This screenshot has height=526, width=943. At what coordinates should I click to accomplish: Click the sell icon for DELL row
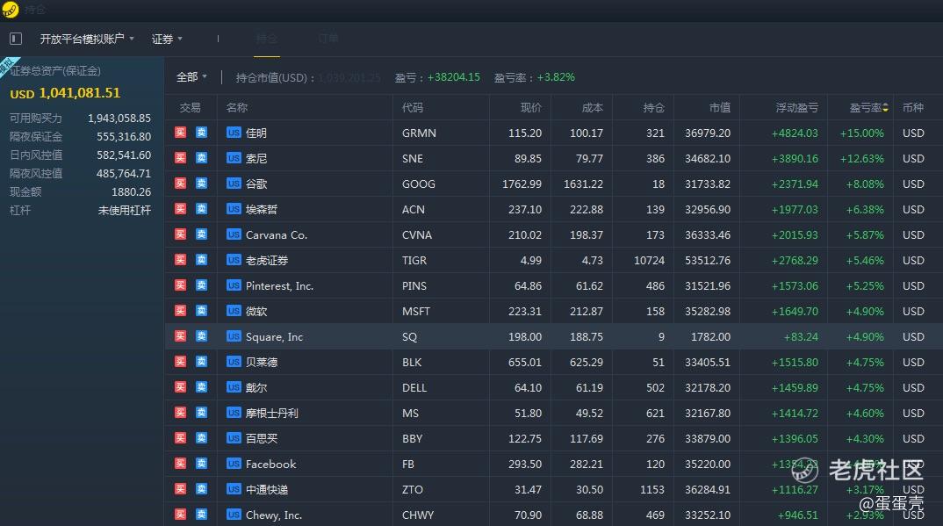click(x=201, y=387)
